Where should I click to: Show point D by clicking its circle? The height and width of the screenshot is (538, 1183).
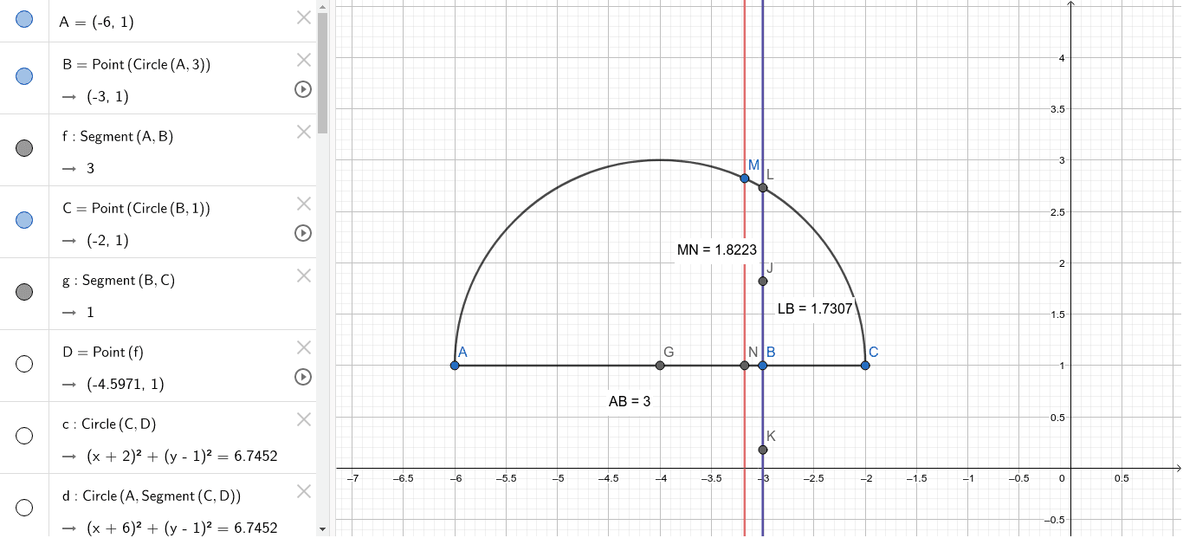[23, 364]
